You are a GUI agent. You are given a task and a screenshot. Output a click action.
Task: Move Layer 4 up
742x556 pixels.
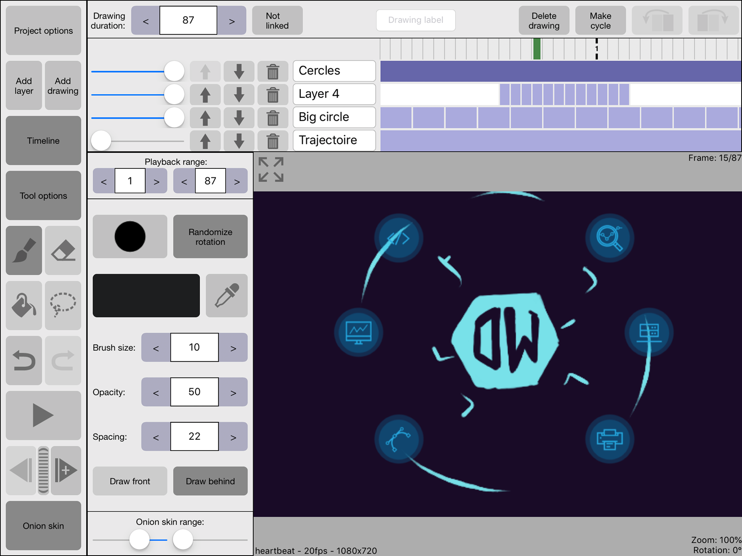point(205,95)
